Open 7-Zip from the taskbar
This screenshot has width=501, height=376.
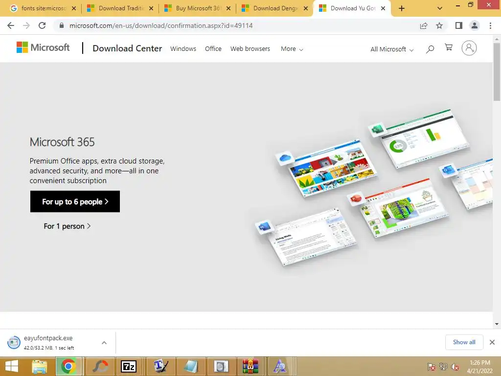pyautogui.click(x=129, y=366)
